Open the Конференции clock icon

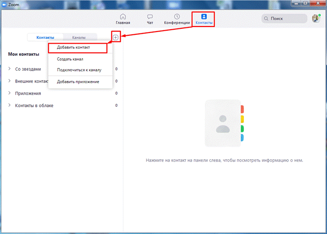point(177,17)
